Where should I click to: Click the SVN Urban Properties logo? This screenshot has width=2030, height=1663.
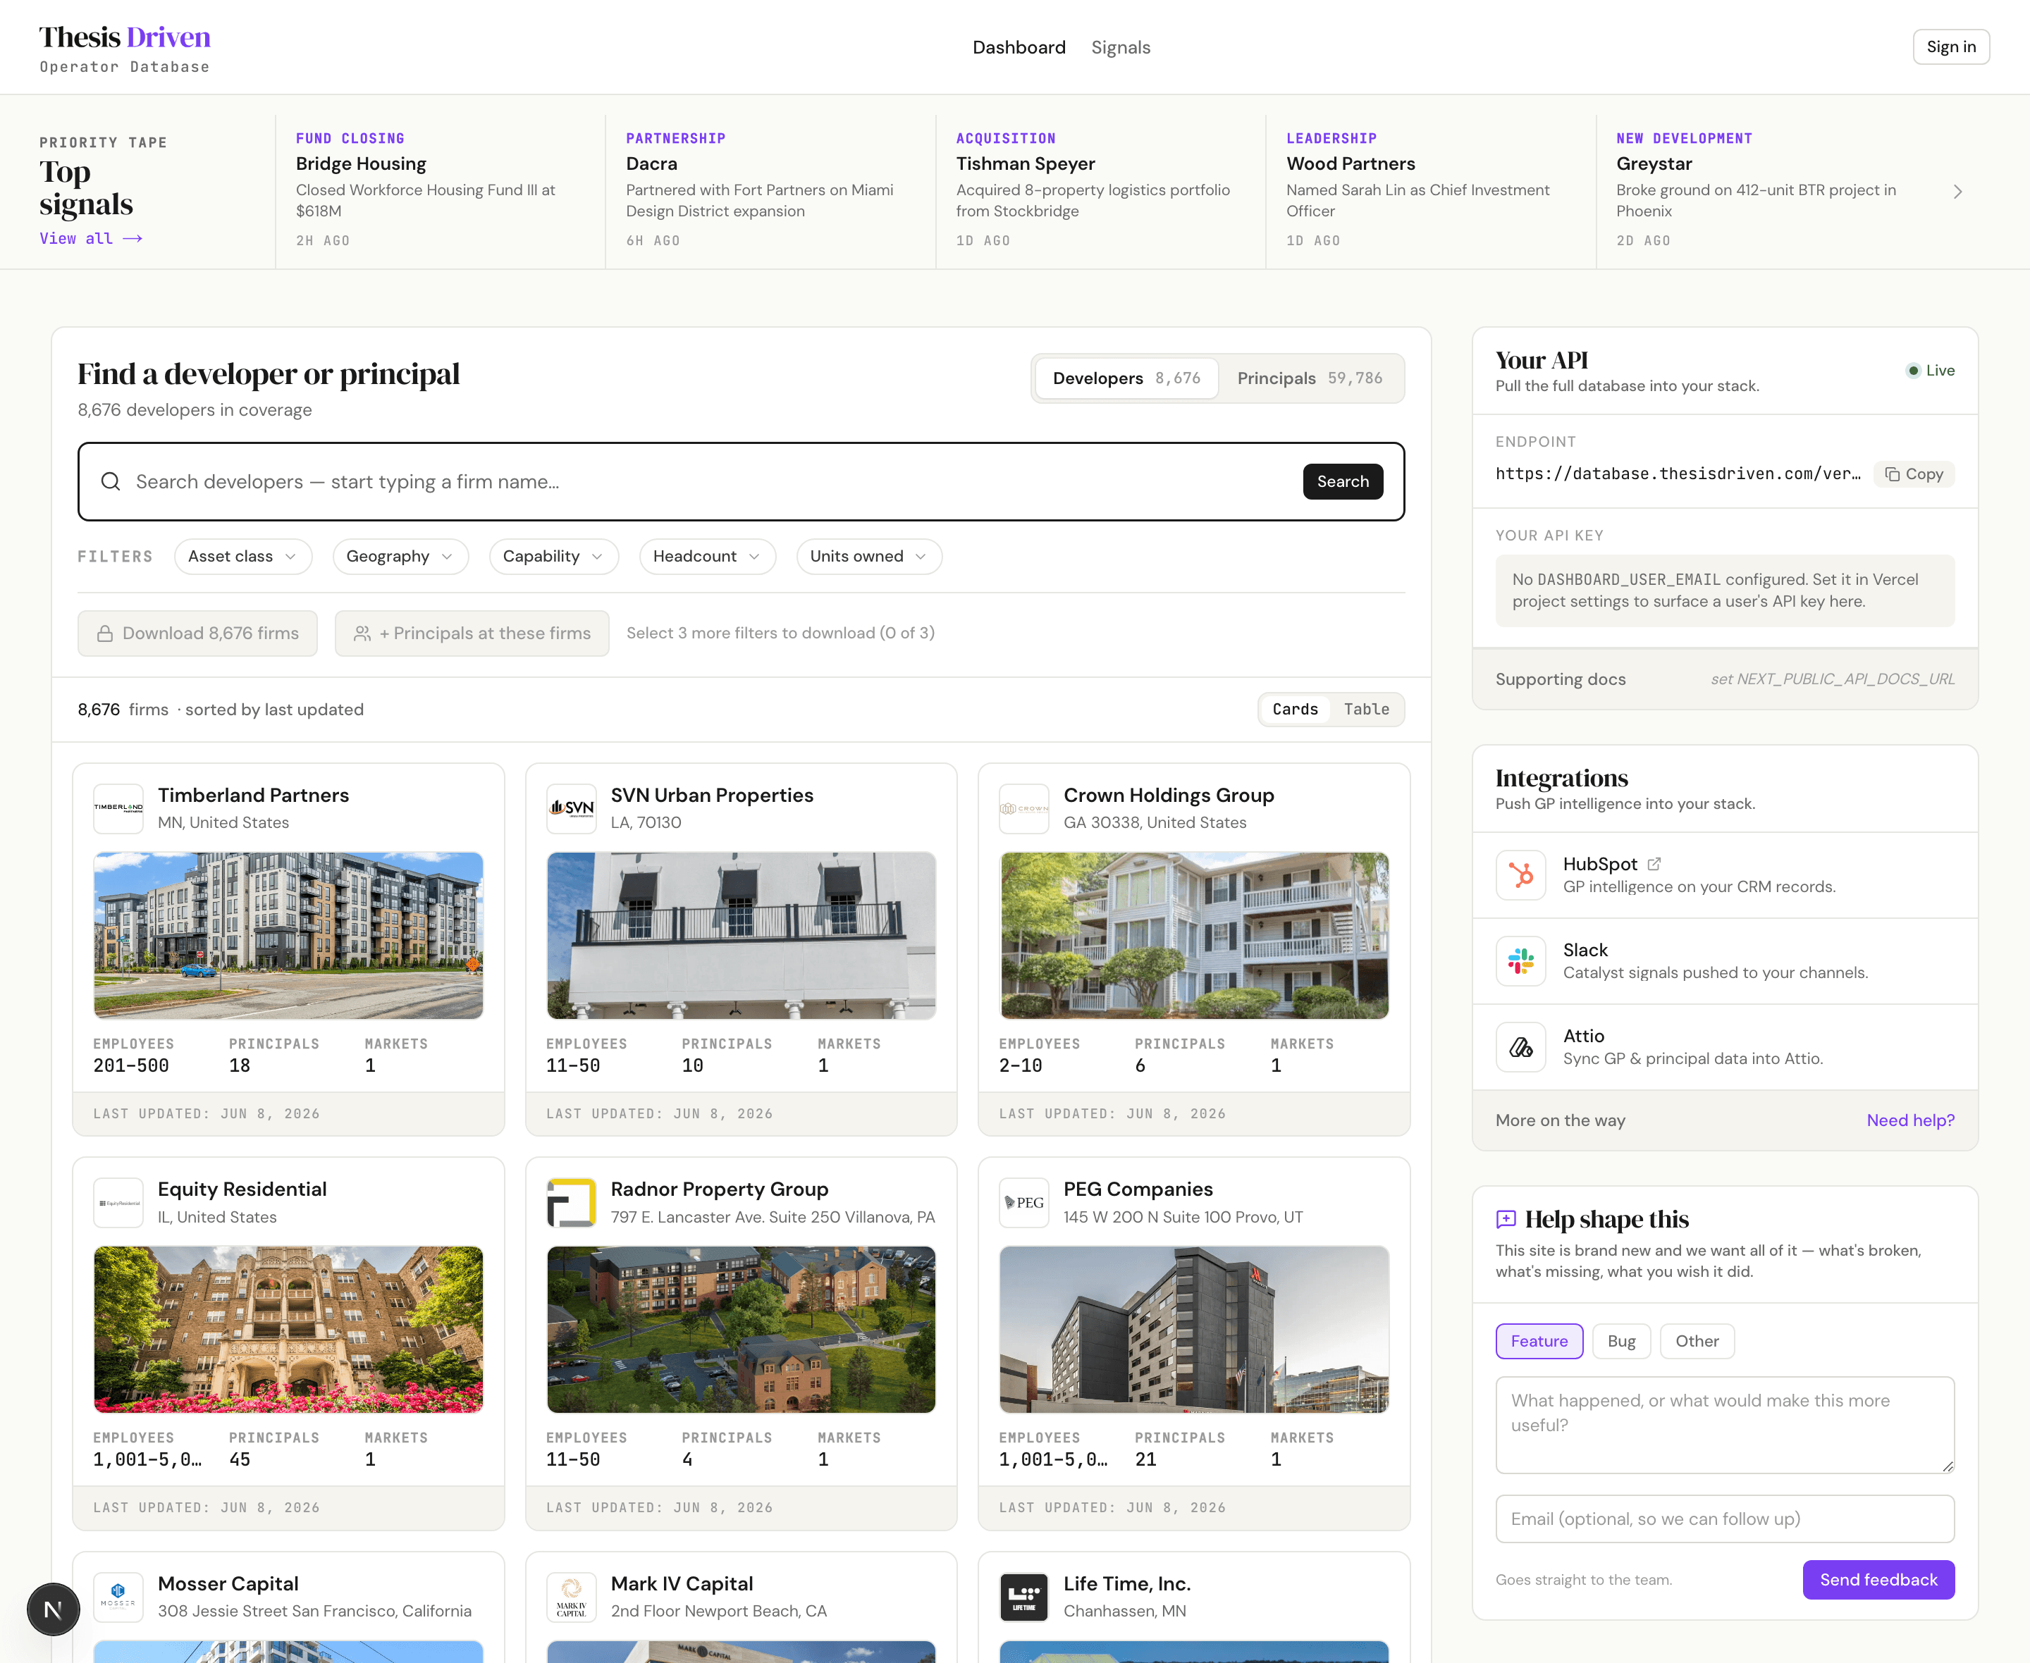(x=571, y=808)
